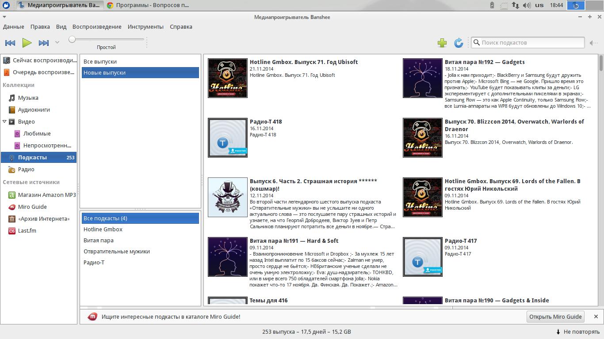This screenshot has height=339, width=604.
Task: Open the Правка menu
Action: coord(40,26)
